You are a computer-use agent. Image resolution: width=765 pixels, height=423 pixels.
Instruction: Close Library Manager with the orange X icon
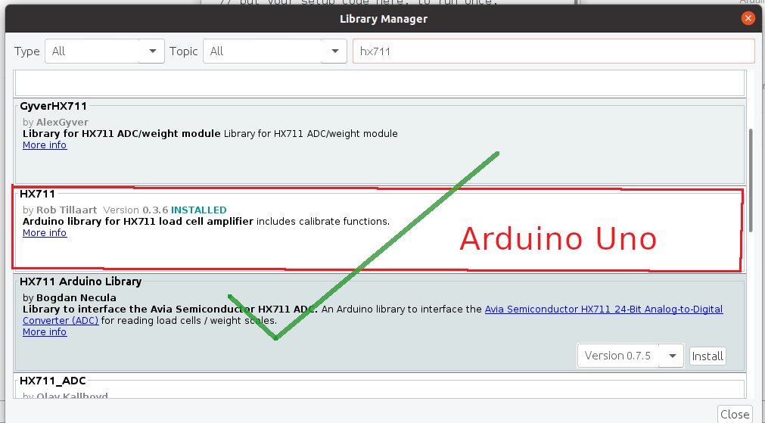[x=748, y=19]
